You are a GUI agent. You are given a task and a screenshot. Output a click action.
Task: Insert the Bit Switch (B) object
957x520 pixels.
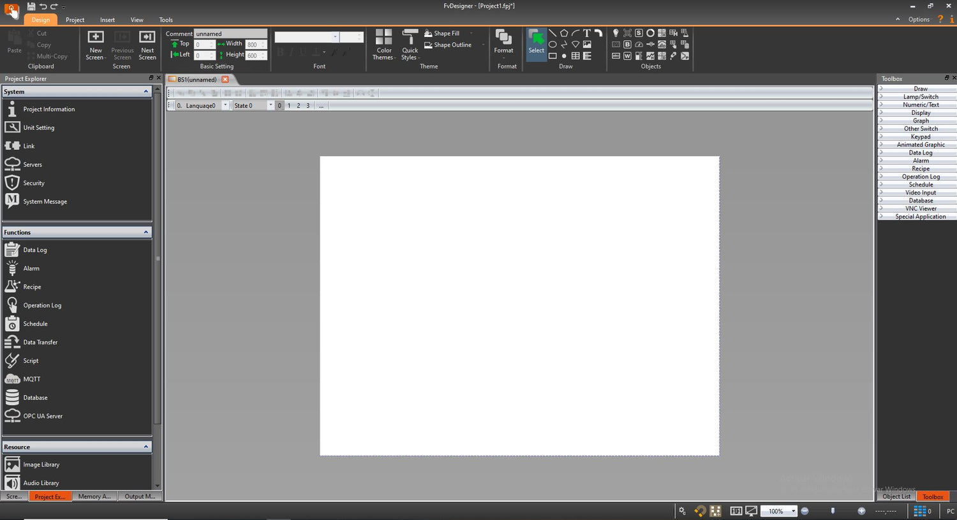click(x=627, y=45)
